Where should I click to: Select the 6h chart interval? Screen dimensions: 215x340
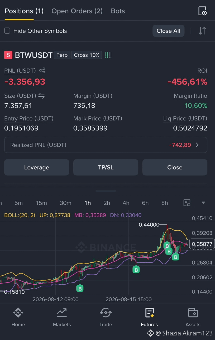[x=145, y=203]
